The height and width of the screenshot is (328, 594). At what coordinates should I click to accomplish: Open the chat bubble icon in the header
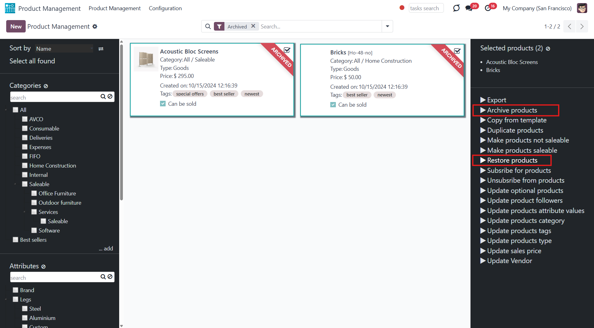456,8
